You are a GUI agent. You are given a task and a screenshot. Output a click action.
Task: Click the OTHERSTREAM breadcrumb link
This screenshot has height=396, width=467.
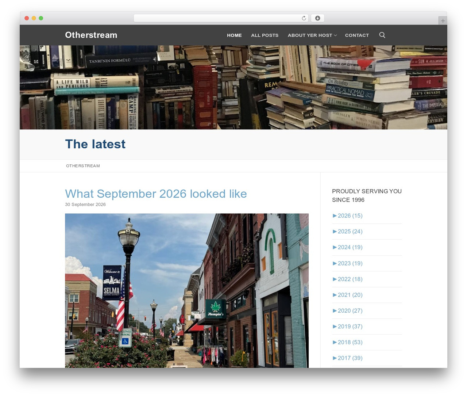[83, 166]
